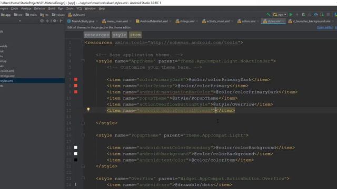Screen dimensions: 337x189
Task: Close the menu_main.xml tab
Action: pyautogui.click(x=130, y=21)
